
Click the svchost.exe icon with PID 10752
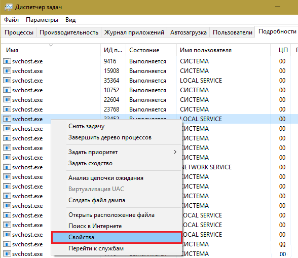click(7, 90)
